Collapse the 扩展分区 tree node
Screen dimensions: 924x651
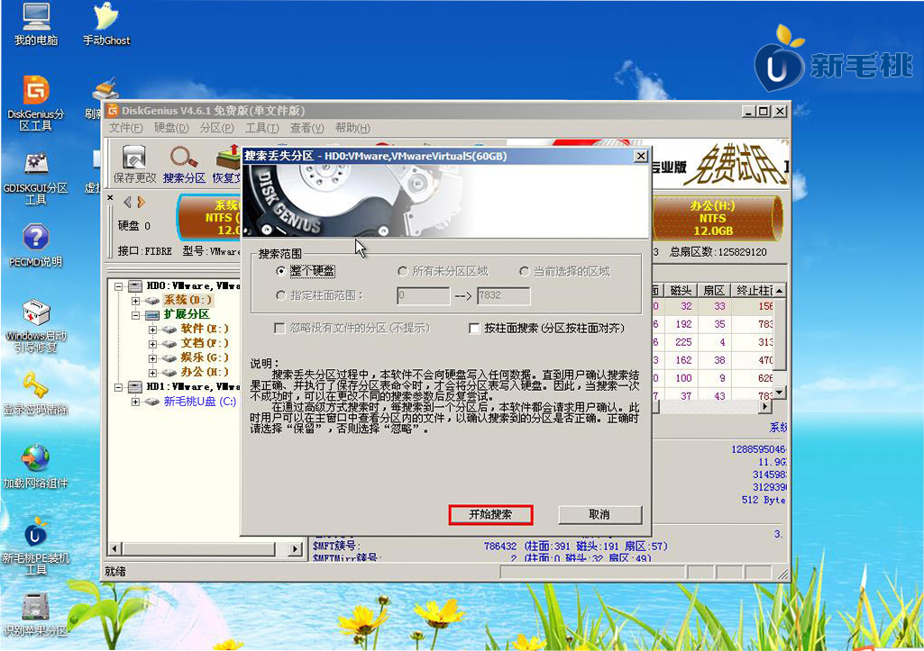pyautogui.click(x=135, y=315)
